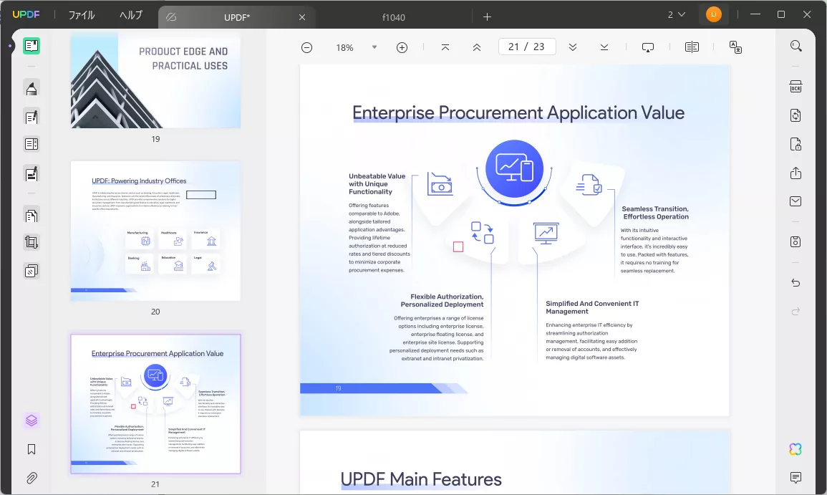The width and height of the screenshot is (827, 495).
Task: Open the ヘルプ menu
Action: [x=131, y=15]
